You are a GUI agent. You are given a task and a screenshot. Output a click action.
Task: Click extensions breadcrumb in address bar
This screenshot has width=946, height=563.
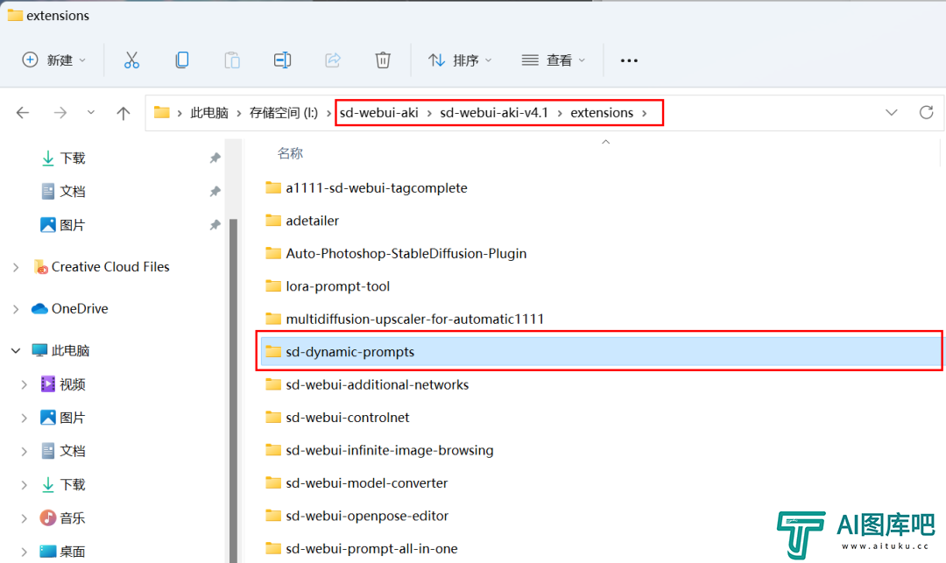click(x=602, y=113)
